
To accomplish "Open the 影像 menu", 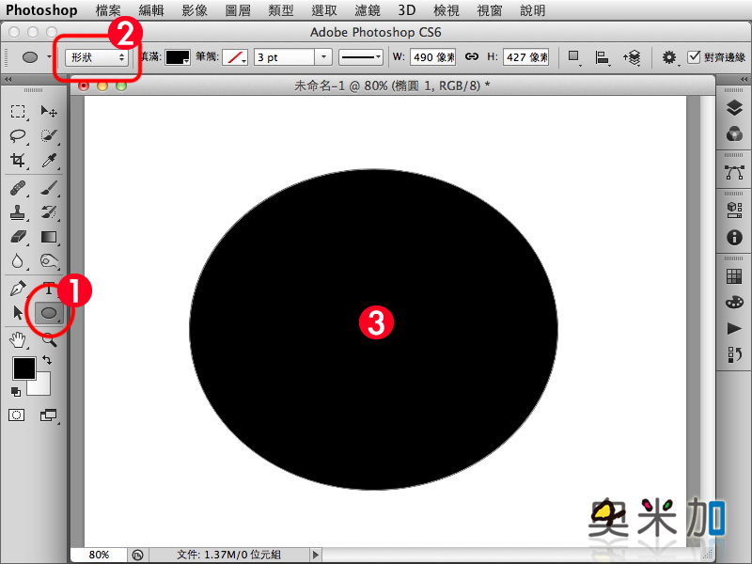I will pos(195,10).
